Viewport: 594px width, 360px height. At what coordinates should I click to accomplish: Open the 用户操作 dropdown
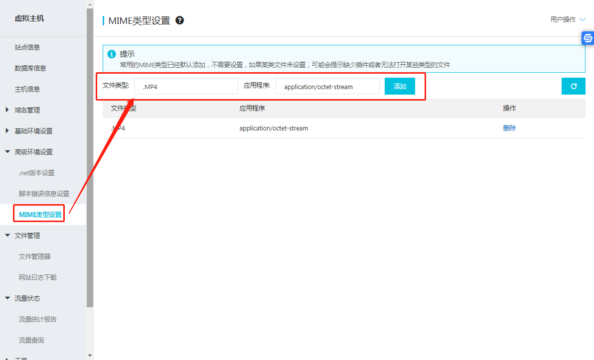[567, 20]
